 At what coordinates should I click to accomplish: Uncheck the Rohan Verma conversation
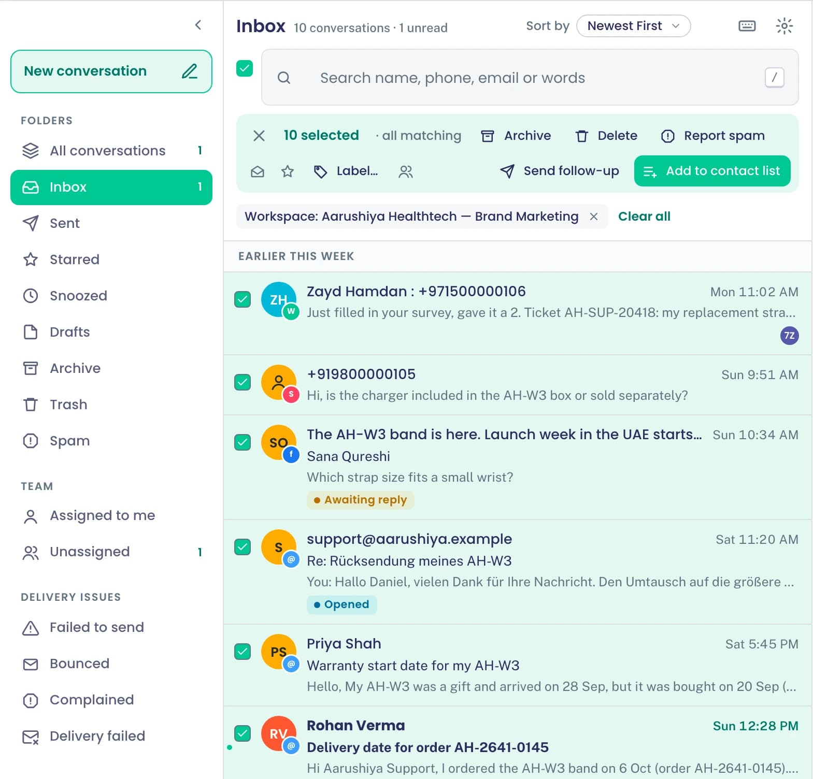click(x=243, y=733)
